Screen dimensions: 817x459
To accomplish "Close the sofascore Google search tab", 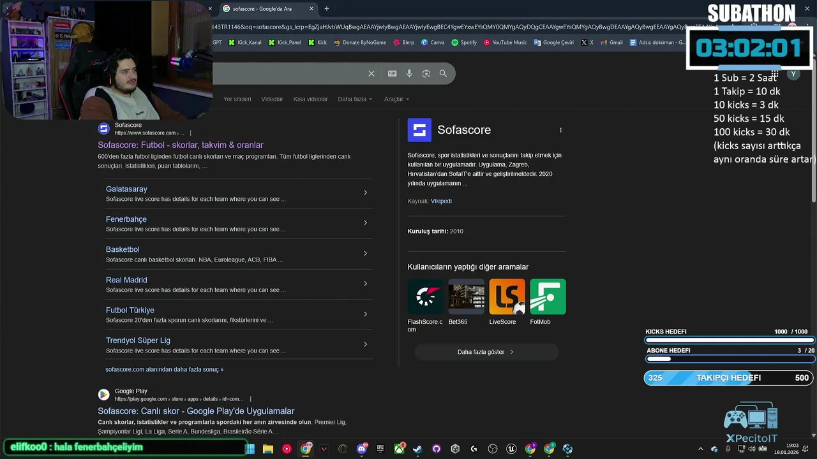I will coord(311,9).
